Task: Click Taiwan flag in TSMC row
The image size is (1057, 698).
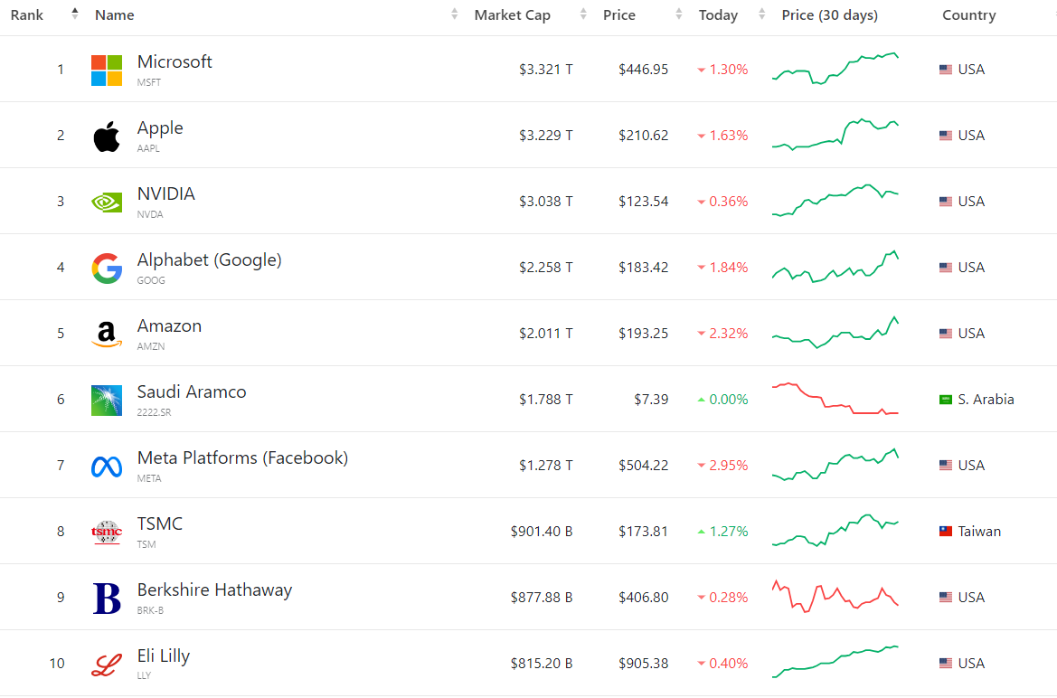Action: pyautogui.click(x=946, y=532)
